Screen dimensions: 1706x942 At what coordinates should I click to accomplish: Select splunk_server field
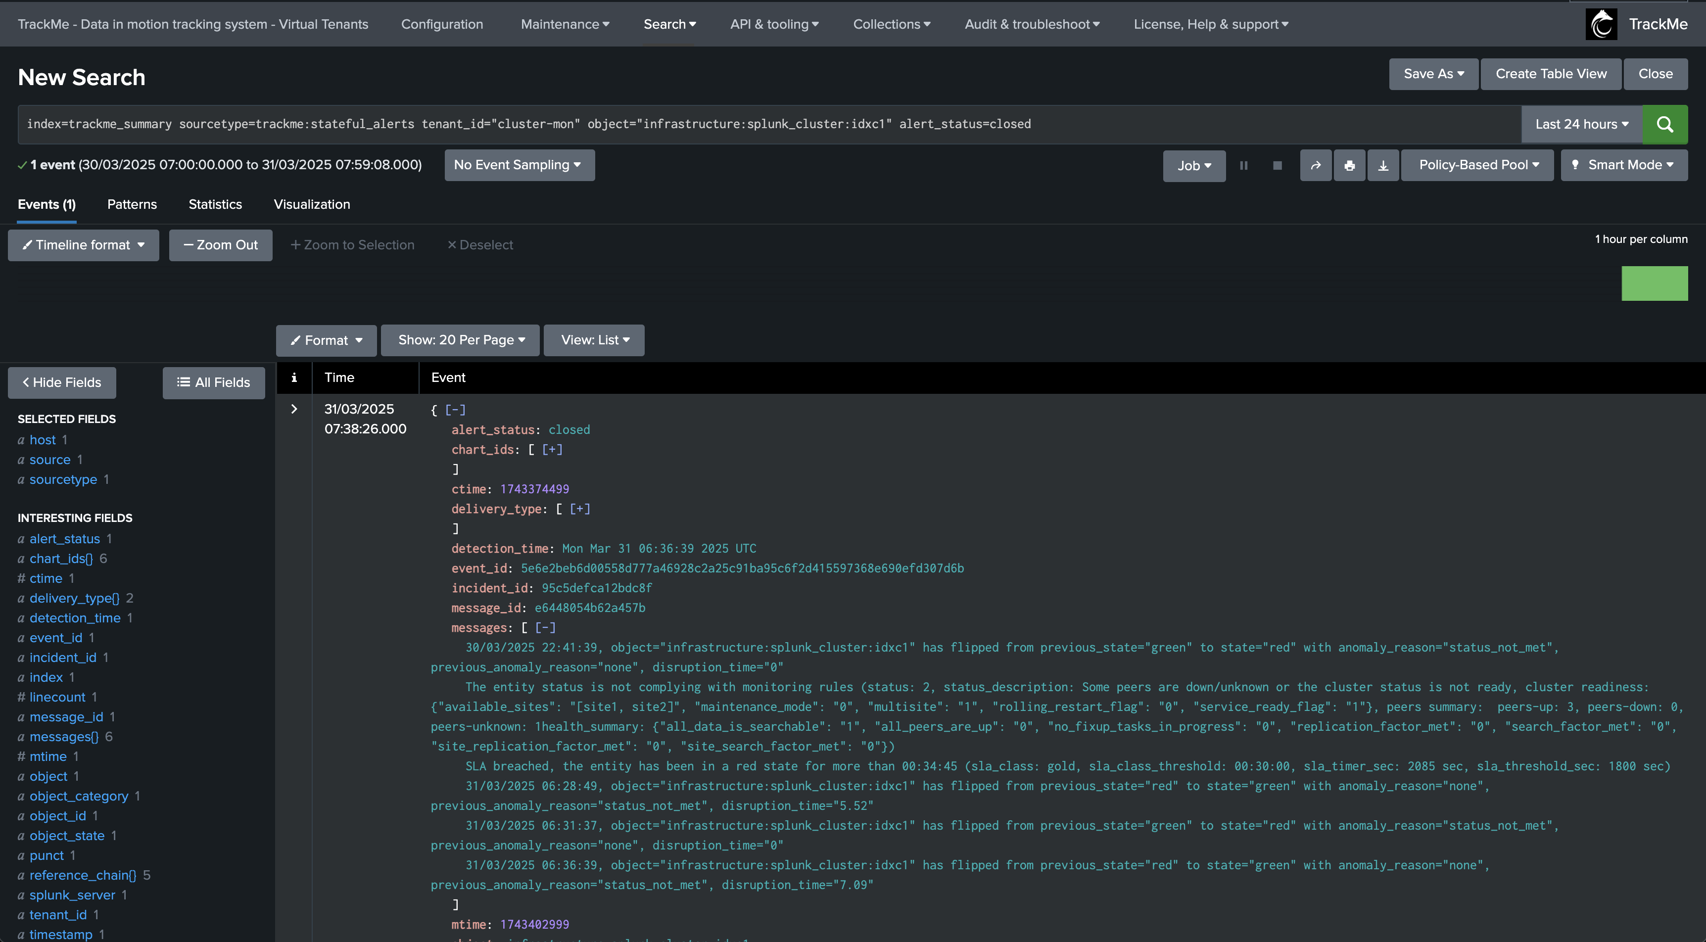(x=72, y=895)
